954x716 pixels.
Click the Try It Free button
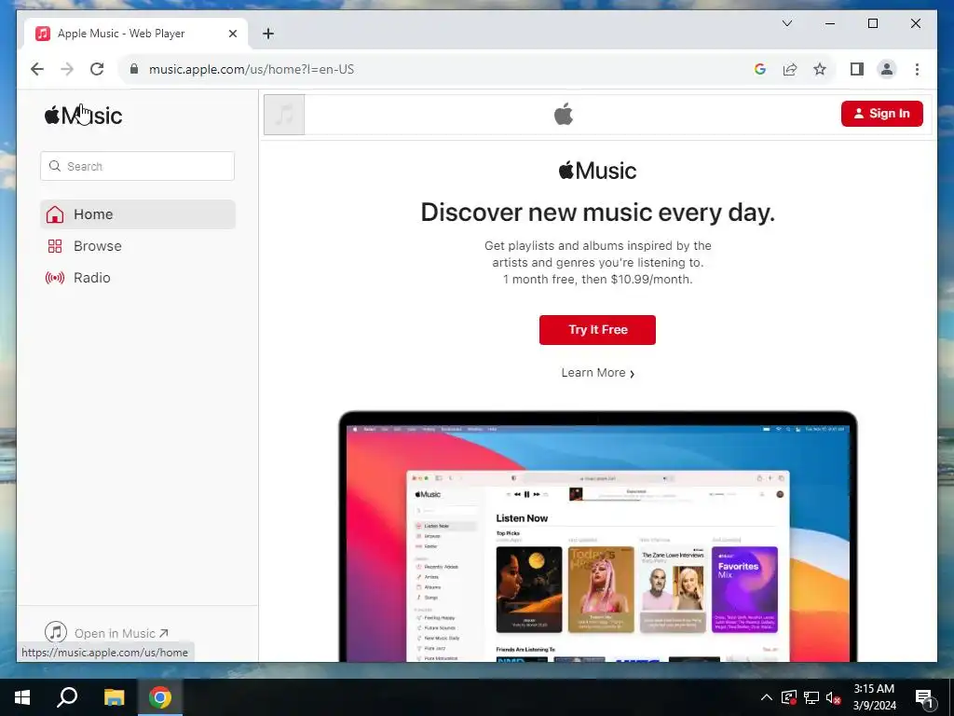pos(597,330)
